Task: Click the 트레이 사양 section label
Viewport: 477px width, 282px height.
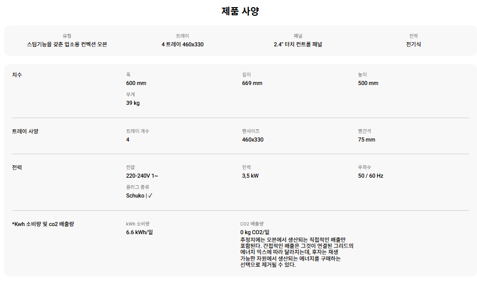Action: tap(25, 131)
